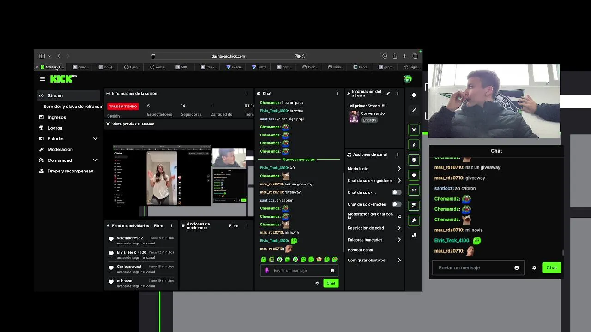Screen dimensions: 591x332
Task: Open emoji picker in dashboard chat input
Action: (x=332, y=271)
